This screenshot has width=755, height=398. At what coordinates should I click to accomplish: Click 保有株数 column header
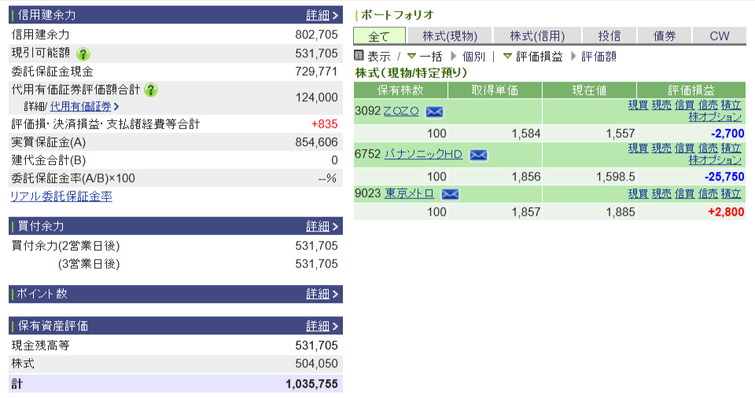coord(400,90)
